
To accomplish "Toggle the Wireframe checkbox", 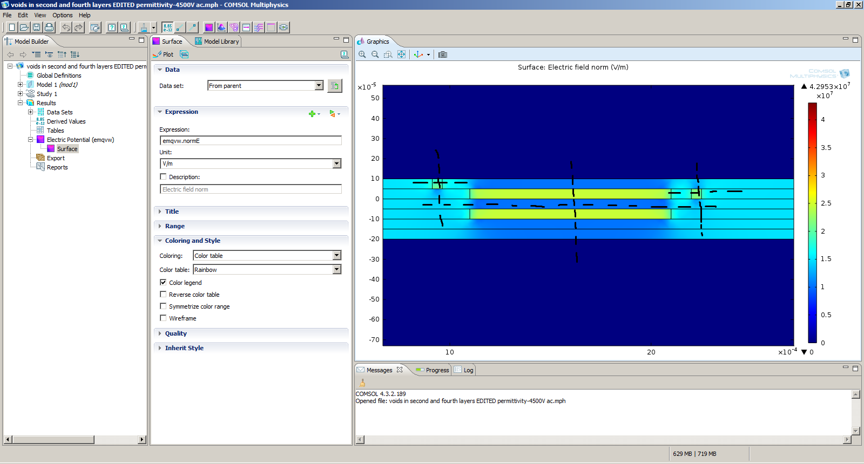I will tap(163, 318).
